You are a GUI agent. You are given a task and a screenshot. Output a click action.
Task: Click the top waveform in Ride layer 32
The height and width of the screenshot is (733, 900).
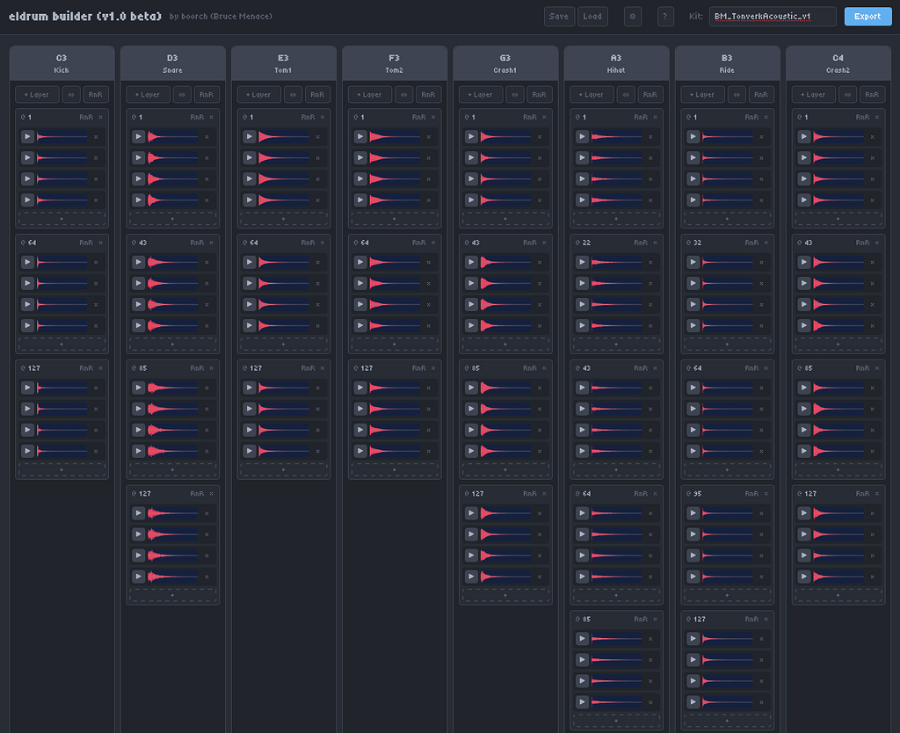point(727,262)
